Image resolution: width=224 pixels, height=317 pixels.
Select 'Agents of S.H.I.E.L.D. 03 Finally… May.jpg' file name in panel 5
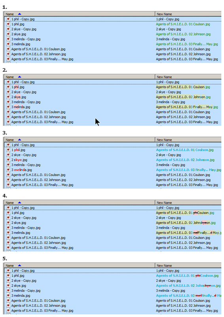(42, 311)
